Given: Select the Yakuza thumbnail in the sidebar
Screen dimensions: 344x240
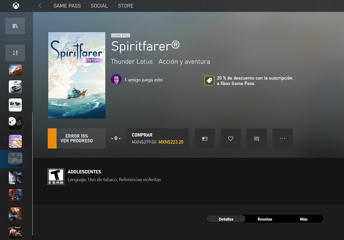Looking at the screenshot, I should [x=15, y=232].
